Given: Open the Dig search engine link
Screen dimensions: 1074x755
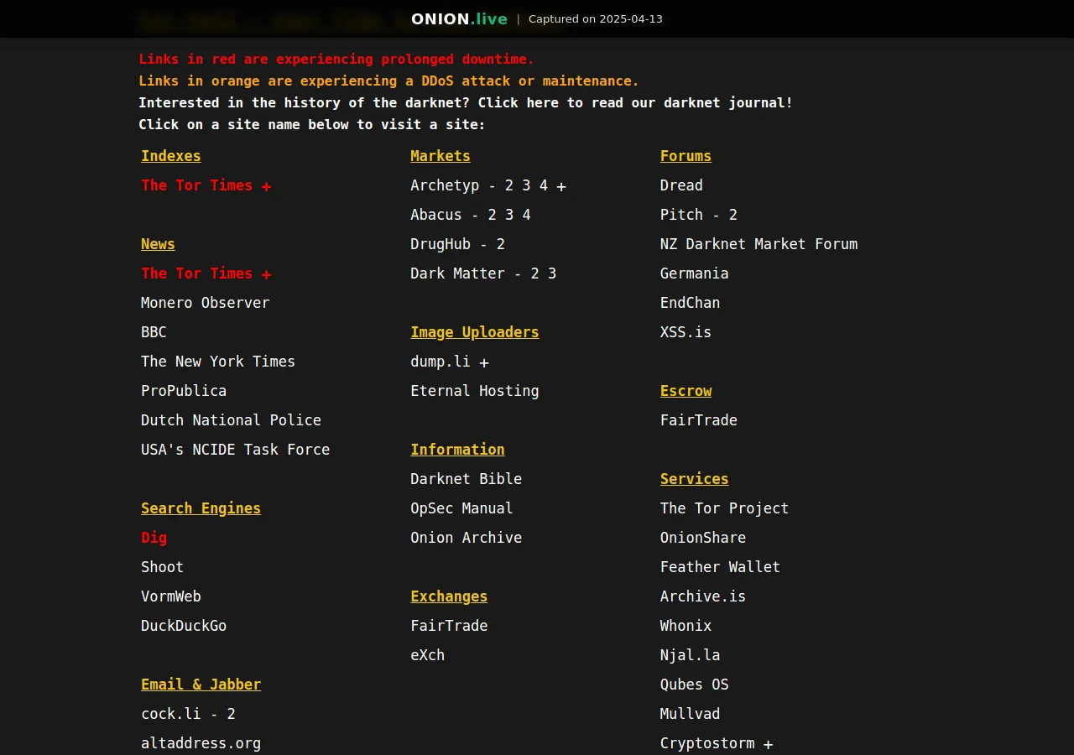Looking at the screenshot, I should point(154,538).
